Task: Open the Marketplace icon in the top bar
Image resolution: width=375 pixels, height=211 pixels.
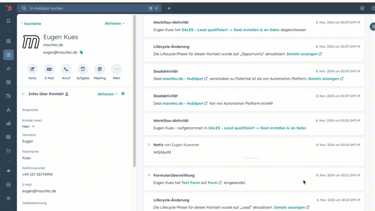Action: (362, 8)
